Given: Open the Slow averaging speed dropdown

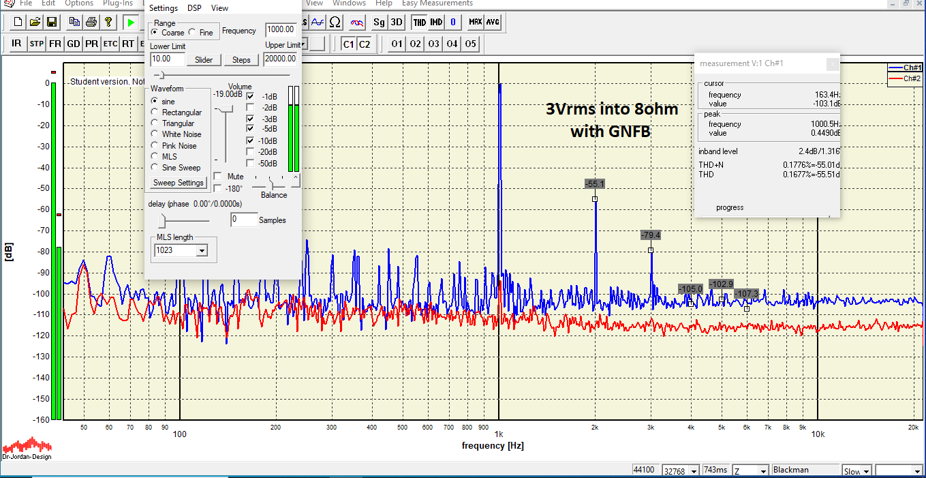Looking at the screenshot, I should 867,470.
